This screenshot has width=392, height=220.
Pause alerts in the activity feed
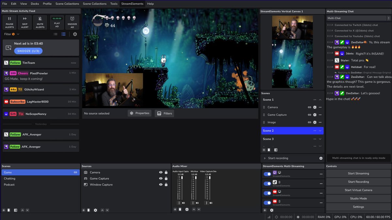point(9,22)
